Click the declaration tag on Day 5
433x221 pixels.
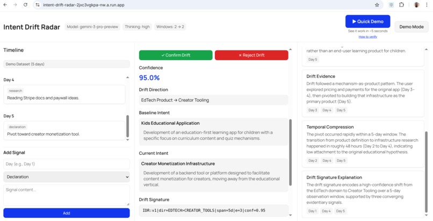point(17,127)
